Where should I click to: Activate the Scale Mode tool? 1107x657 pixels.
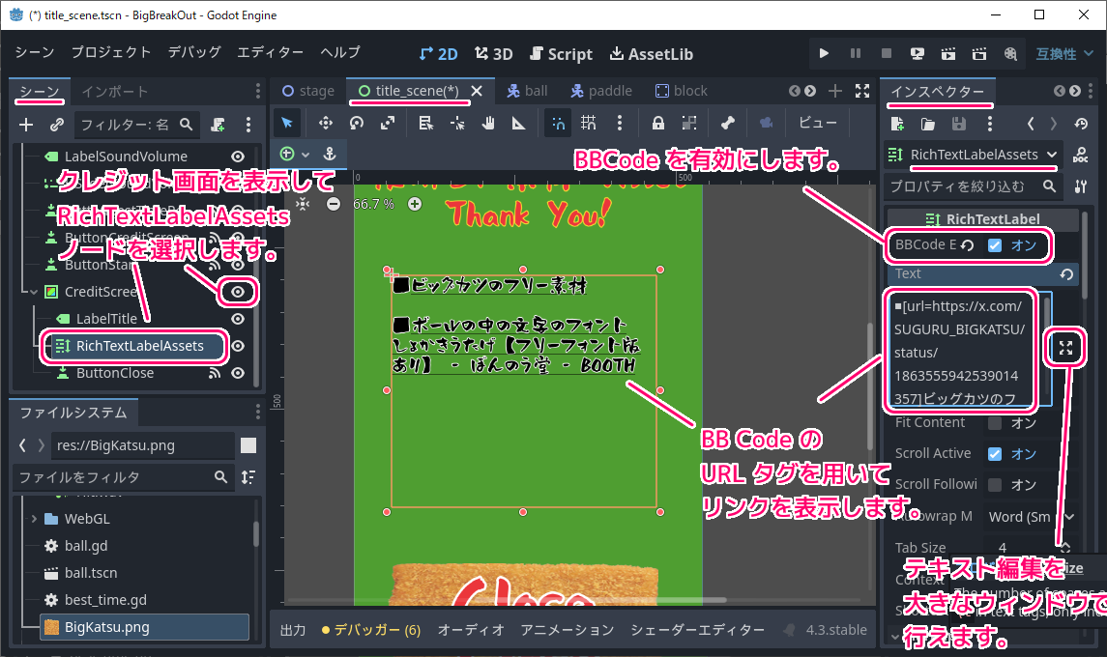click(387, 123)
